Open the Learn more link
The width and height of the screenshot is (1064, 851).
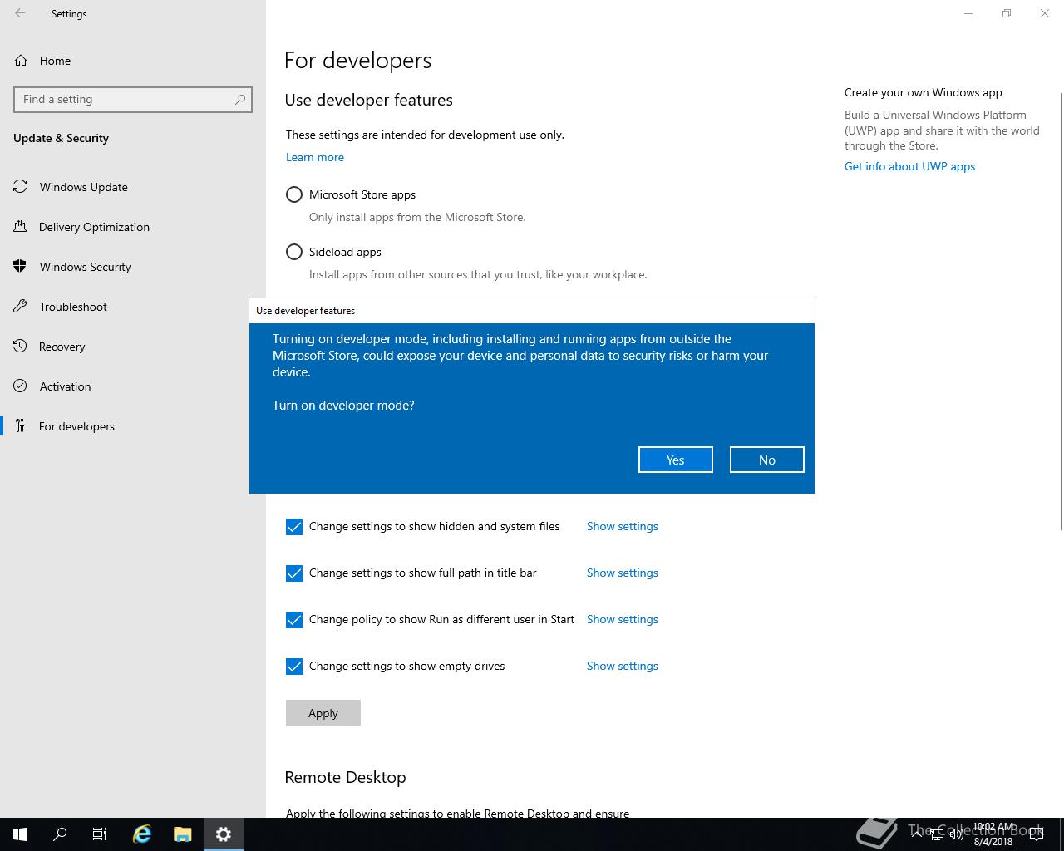pyautogui.click(x=315, y=157)
